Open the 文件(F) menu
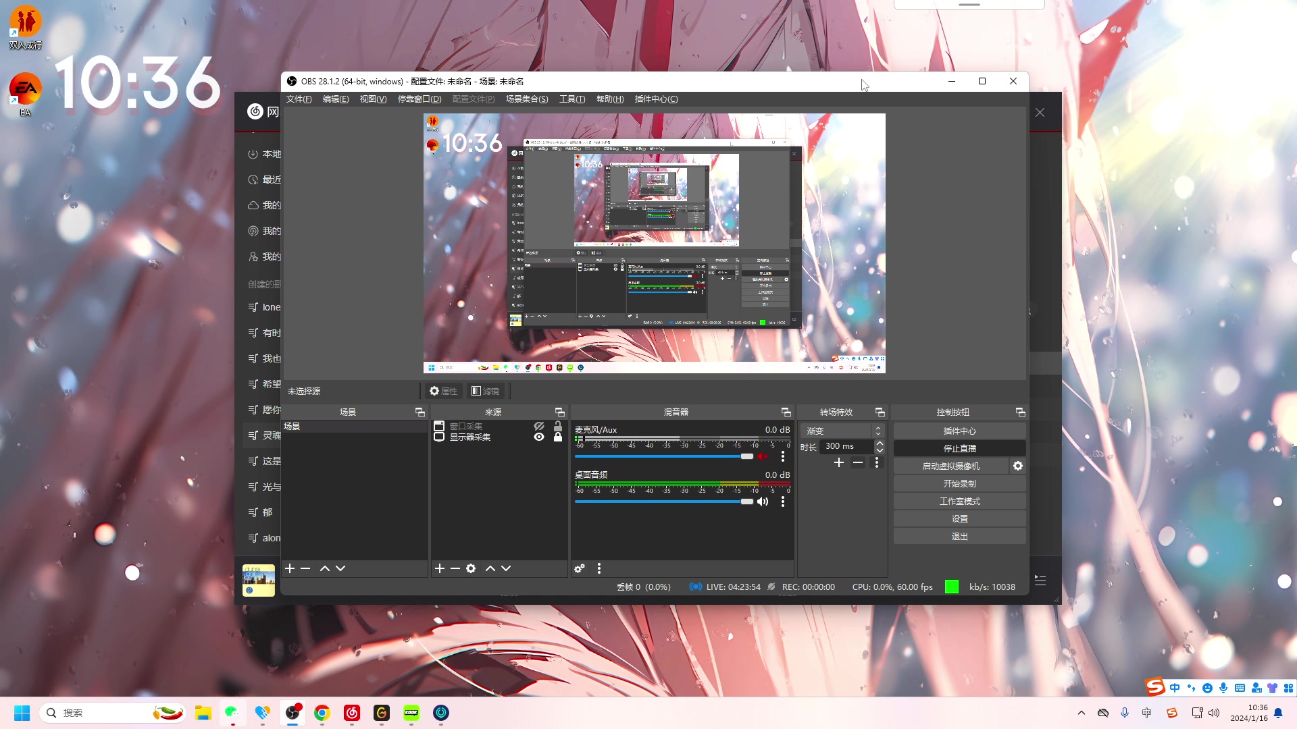 click(299, 99)
